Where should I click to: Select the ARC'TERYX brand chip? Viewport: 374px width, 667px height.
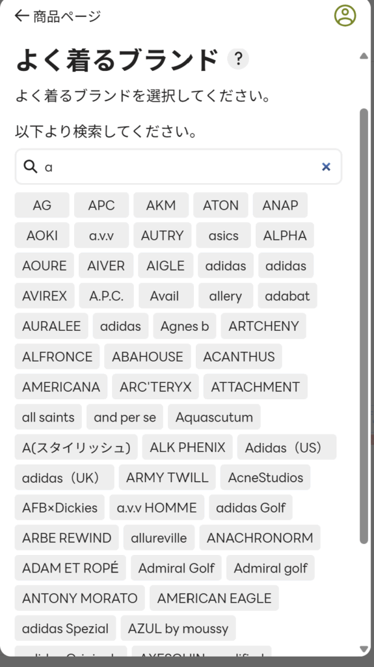(155, 387)
